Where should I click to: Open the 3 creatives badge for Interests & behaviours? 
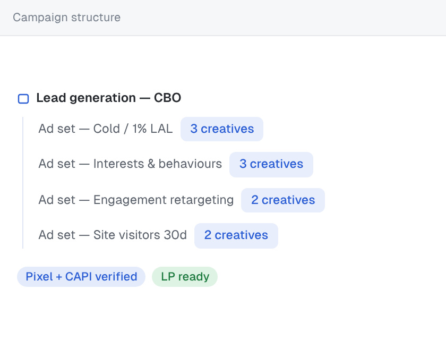click(x=271, y=164)
